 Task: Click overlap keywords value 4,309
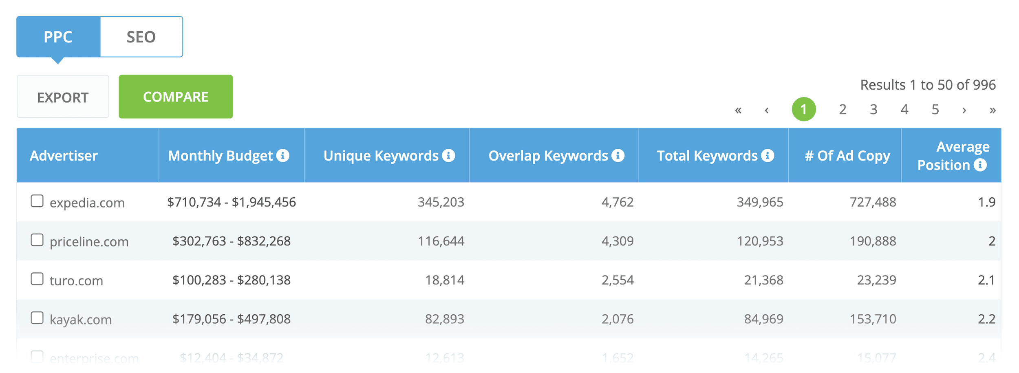[618, 241]
